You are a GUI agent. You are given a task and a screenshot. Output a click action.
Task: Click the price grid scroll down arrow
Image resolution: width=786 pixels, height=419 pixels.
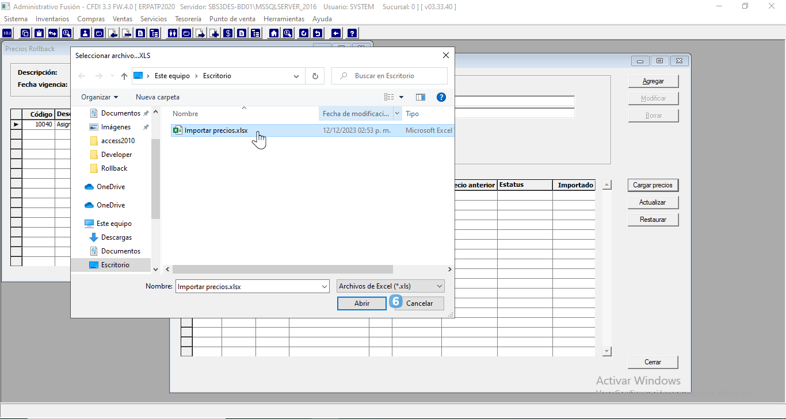click(606, 351)
